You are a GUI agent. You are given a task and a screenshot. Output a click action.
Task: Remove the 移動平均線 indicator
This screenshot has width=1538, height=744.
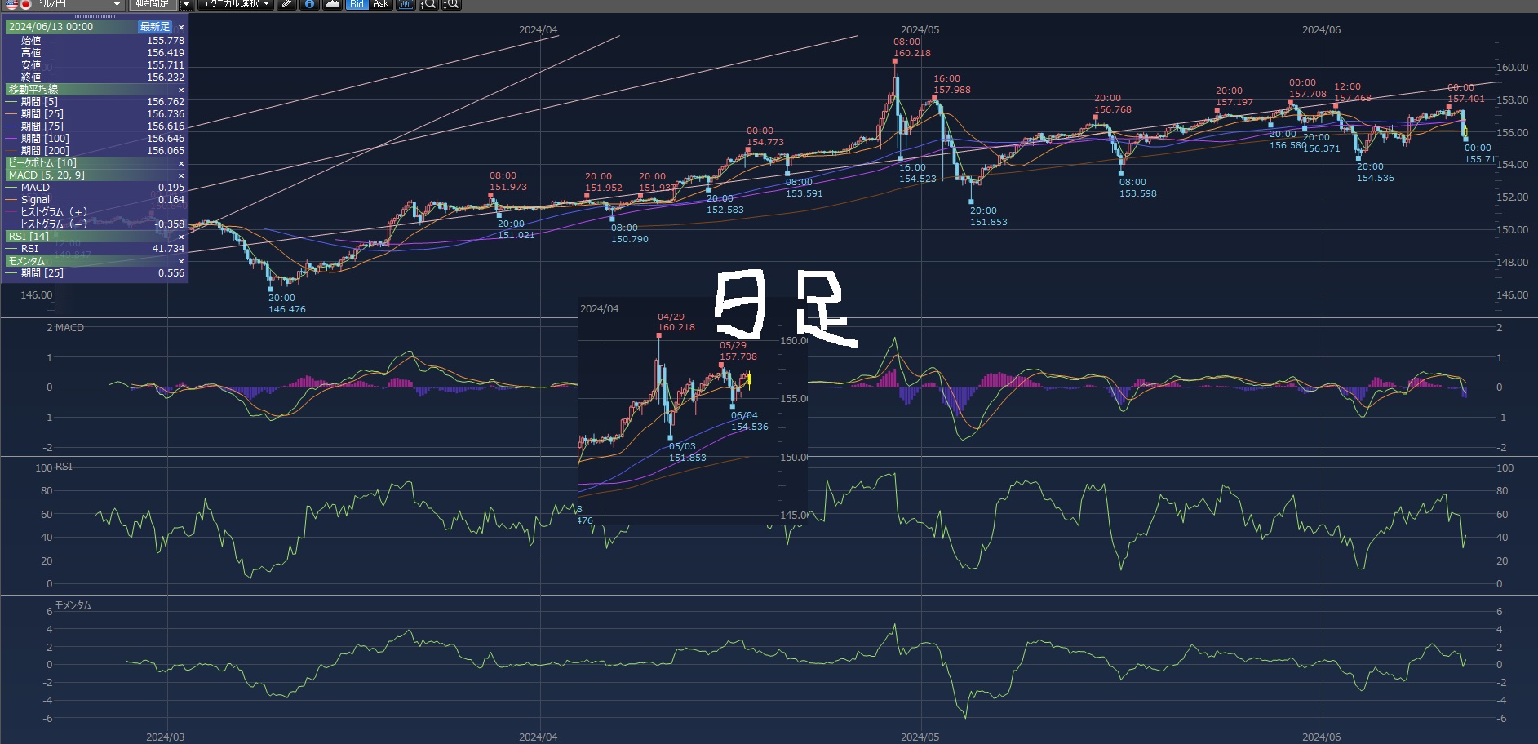click(x=181, y=90)
